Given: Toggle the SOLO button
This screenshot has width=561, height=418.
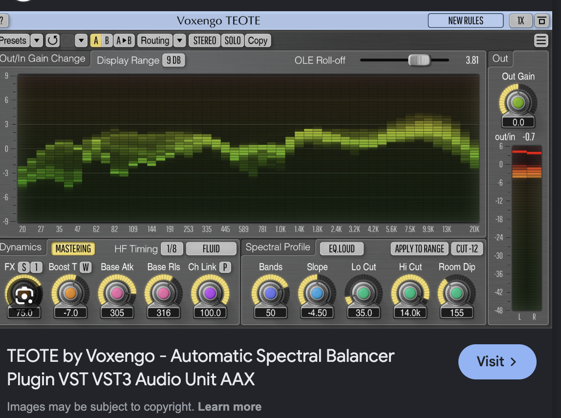Looking at the screenshot, I should [x=233, y=41].
